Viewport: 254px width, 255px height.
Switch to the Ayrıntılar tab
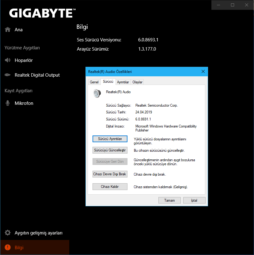pos(123,82)
